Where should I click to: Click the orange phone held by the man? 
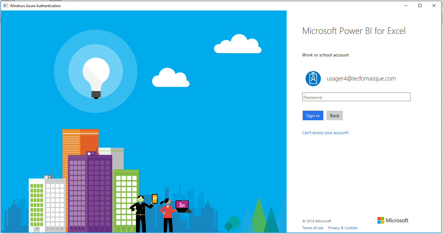click(x=155, y=199)
